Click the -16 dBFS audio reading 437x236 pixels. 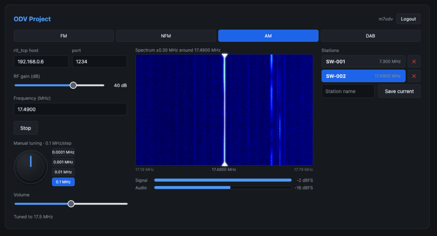(x=303, y=188)
